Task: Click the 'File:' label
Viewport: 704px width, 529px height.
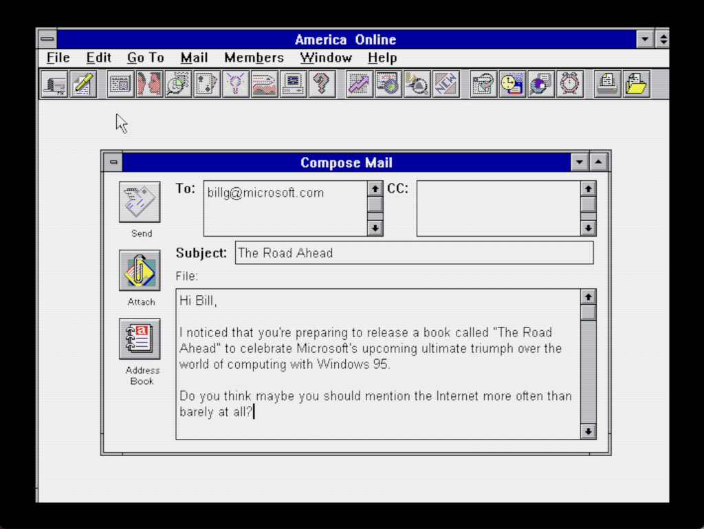Action: (187, 276)
